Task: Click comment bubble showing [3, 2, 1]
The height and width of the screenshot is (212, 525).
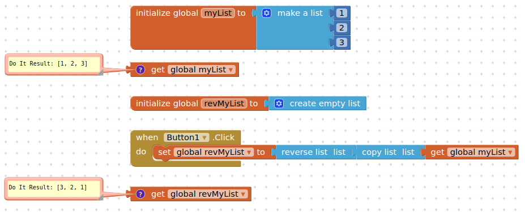Action: (x=54, y=188)
